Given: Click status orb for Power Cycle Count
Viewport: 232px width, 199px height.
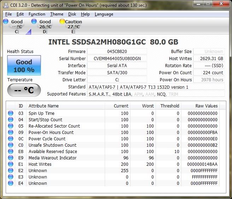Looking at the screenshot, I should coord(11,139).
